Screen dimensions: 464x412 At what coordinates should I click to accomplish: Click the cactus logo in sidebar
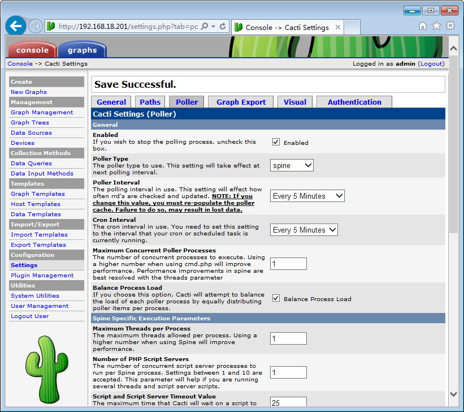47,370
